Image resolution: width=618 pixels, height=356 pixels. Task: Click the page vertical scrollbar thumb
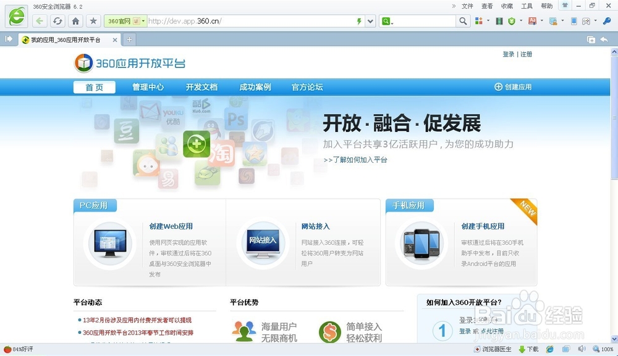[614, 117]
